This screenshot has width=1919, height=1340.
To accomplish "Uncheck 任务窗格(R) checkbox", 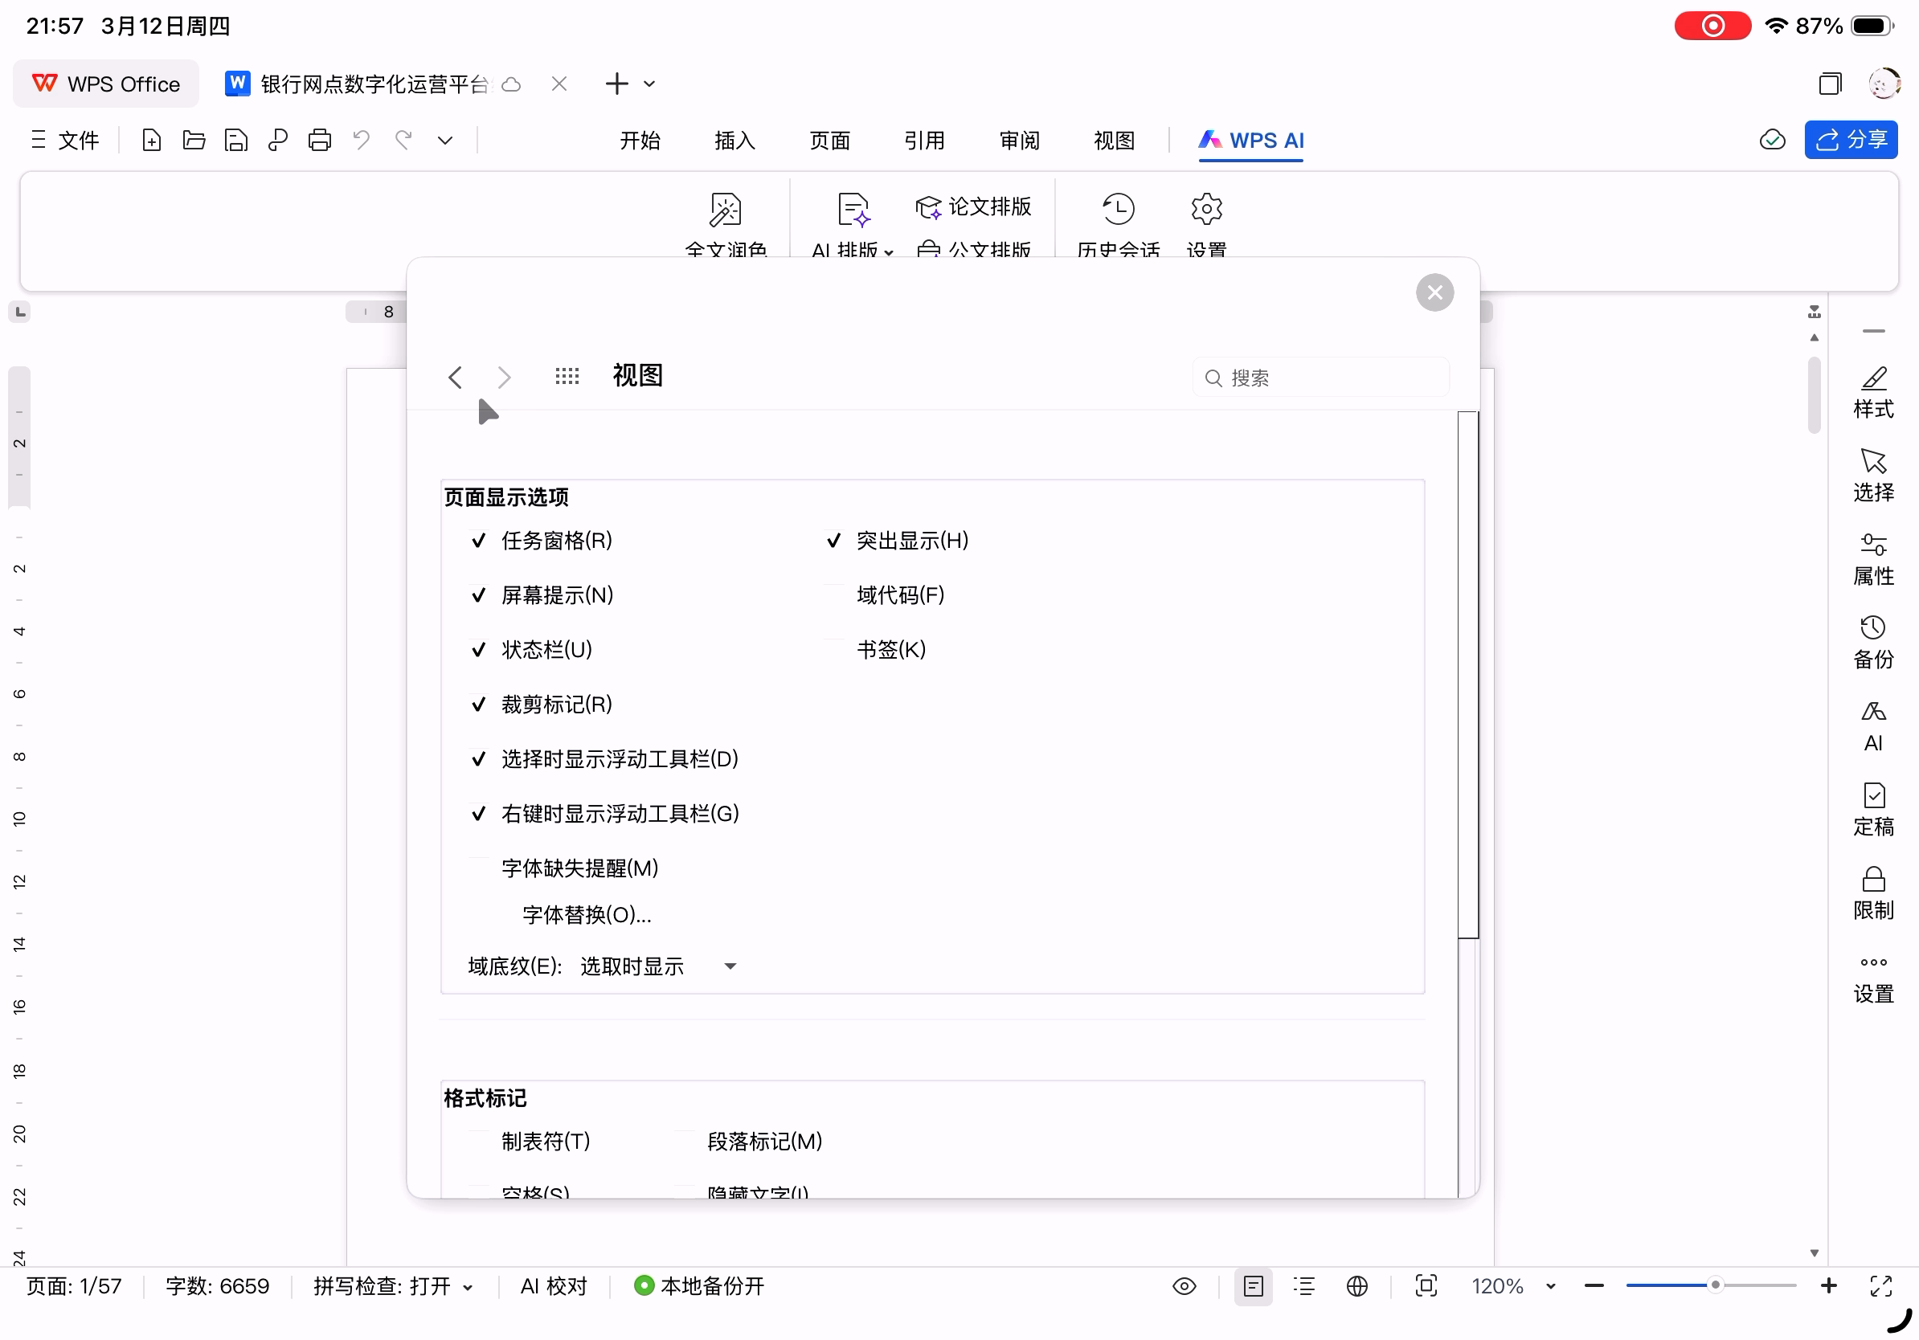I will [479, 541].
